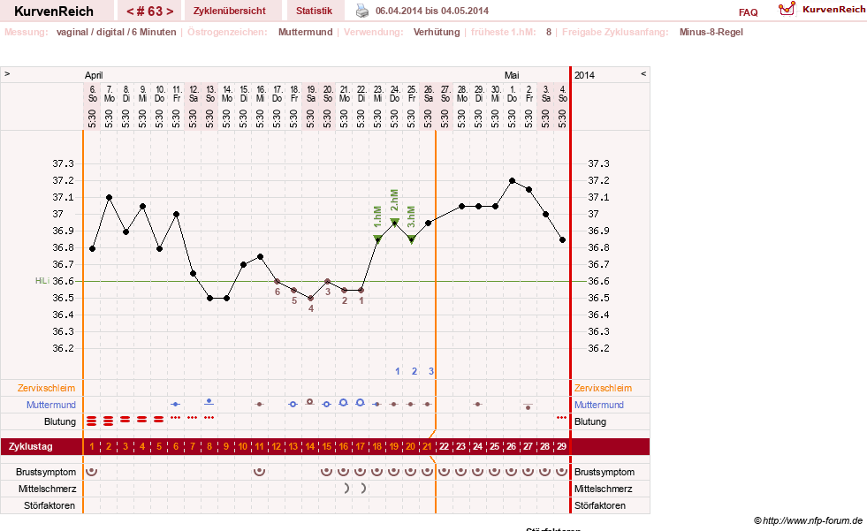
Task: Click the date header '6. So'
Action: [x=92, y=94]
